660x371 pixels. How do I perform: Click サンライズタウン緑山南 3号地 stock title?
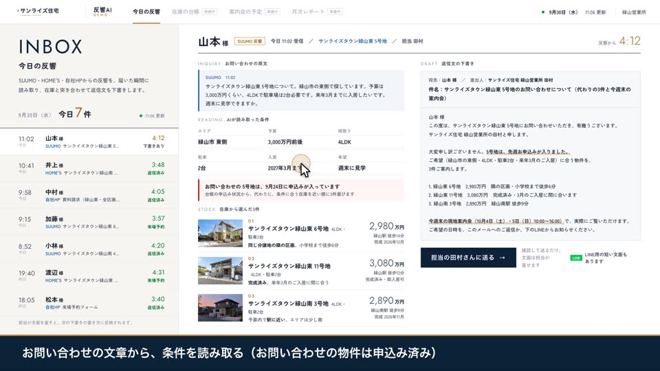pos(288,304)
